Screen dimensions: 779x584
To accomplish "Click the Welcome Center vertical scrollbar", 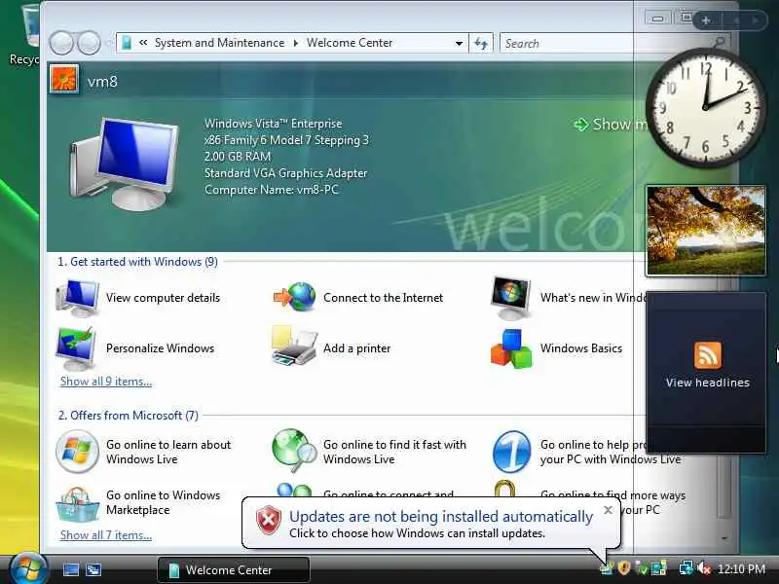I will (723, 487).
